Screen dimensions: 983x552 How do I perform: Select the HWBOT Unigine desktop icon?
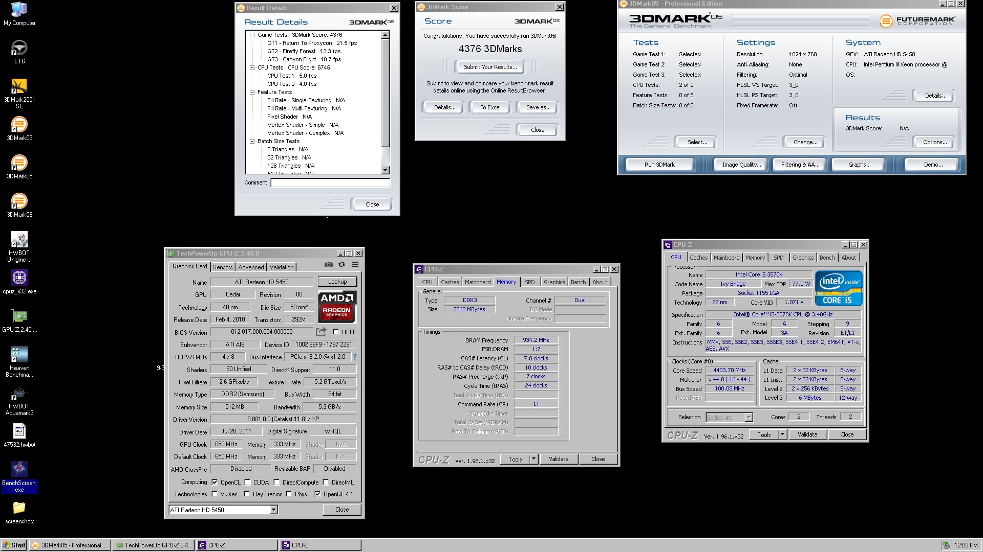click(19, 247)
